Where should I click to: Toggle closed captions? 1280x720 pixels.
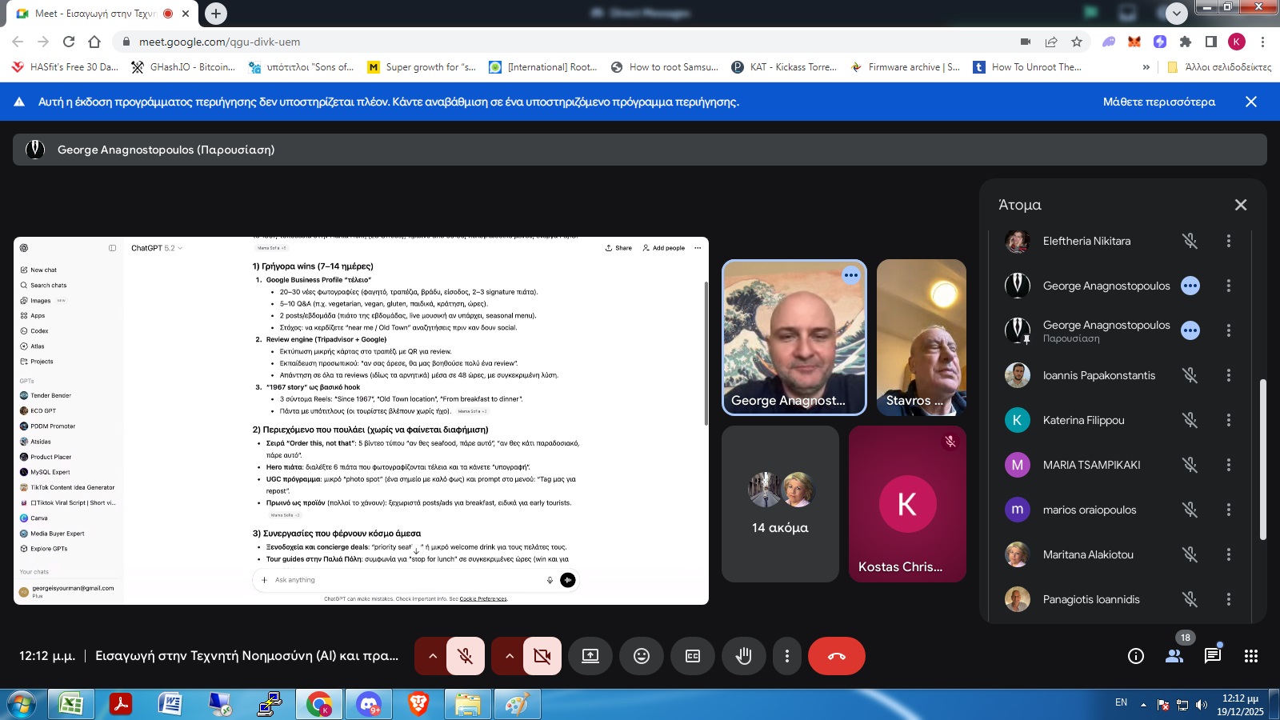pos(693,656)
